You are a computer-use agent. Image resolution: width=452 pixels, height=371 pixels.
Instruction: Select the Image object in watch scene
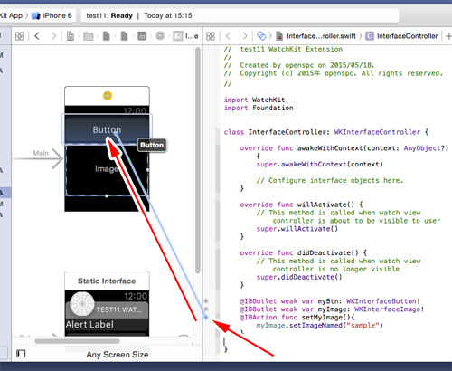[x=107, y=169]
